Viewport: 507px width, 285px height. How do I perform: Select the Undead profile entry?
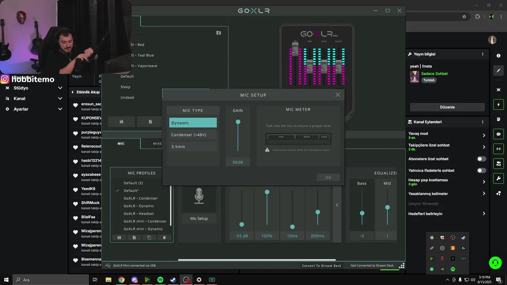coord(127,97)
